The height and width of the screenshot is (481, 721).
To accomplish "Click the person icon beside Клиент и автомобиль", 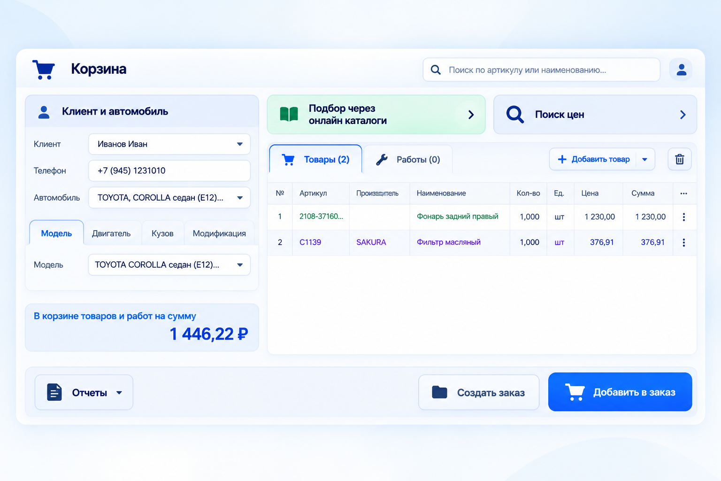I will point(44,112).
